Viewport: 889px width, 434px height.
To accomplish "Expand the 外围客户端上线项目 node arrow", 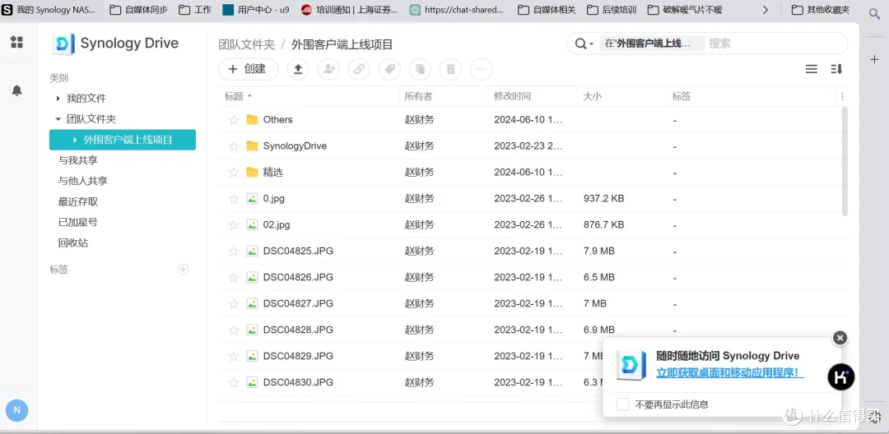I will click(x=75, y=140).
